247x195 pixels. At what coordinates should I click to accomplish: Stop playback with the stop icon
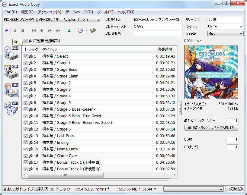[23, 30]
